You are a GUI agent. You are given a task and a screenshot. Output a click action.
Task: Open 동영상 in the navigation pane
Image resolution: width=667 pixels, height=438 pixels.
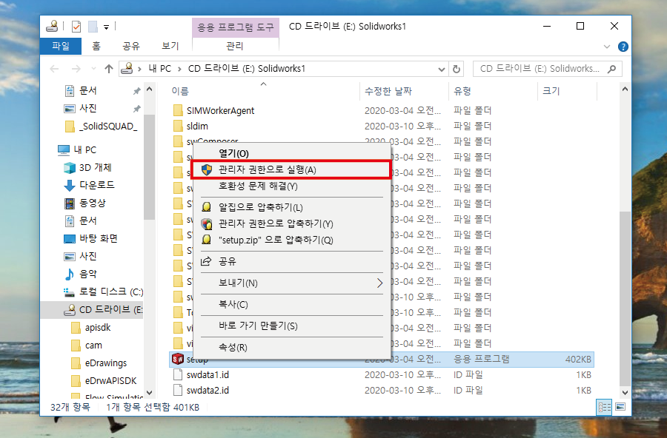(93, 203)
